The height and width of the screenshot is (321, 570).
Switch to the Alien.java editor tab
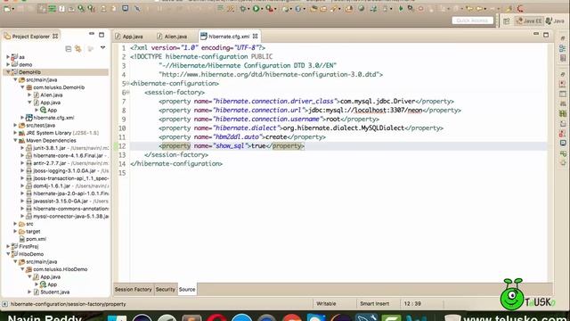point(172,37)
